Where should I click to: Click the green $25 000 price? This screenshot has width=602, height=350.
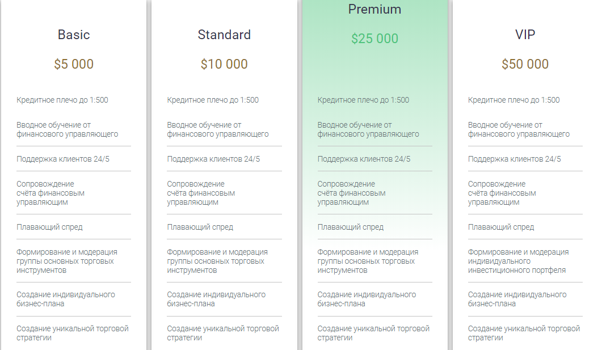point(374,39)
